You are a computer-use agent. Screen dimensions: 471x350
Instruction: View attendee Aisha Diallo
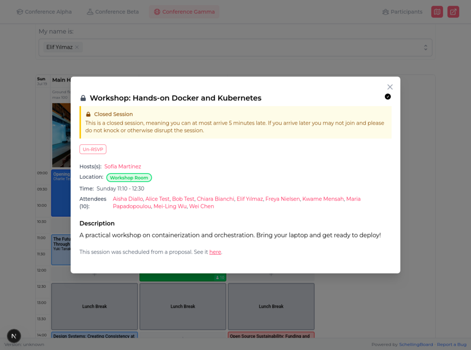click(128, 199)
